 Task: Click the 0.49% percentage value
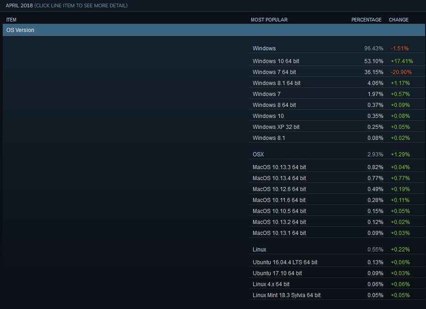[x=375, y=189]
